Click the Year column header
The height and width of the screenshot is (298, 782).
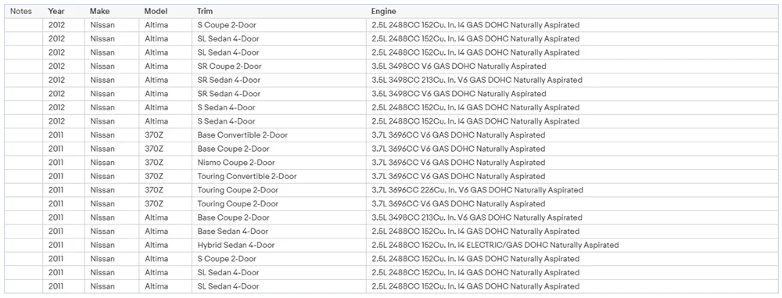point(64,12)
